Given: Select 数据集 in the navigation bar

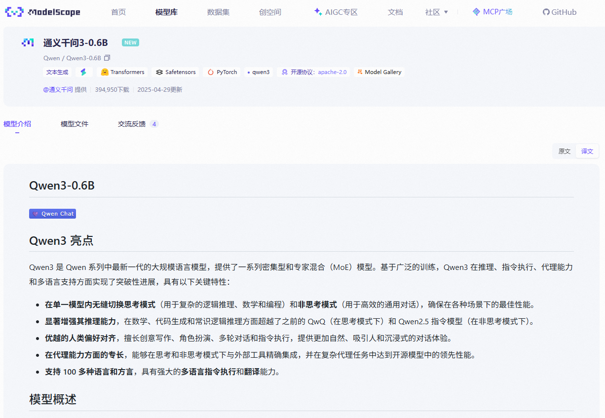Looking at the screenshot, I should pyautogui.click(x=219, y=11).
